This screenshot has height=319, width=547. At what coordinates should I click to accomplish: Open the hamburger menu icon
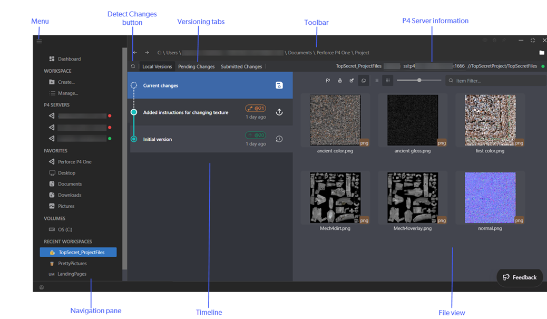39,41
